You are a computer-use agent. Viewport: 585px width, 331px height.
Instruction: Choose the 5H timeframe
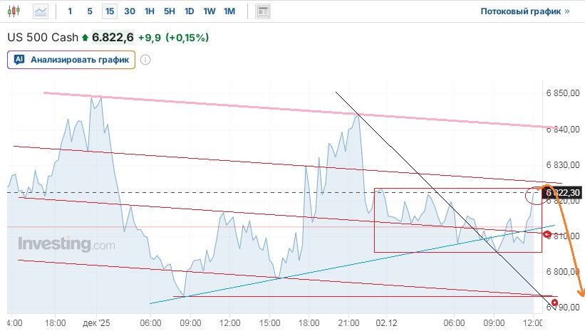coord(169,11)
